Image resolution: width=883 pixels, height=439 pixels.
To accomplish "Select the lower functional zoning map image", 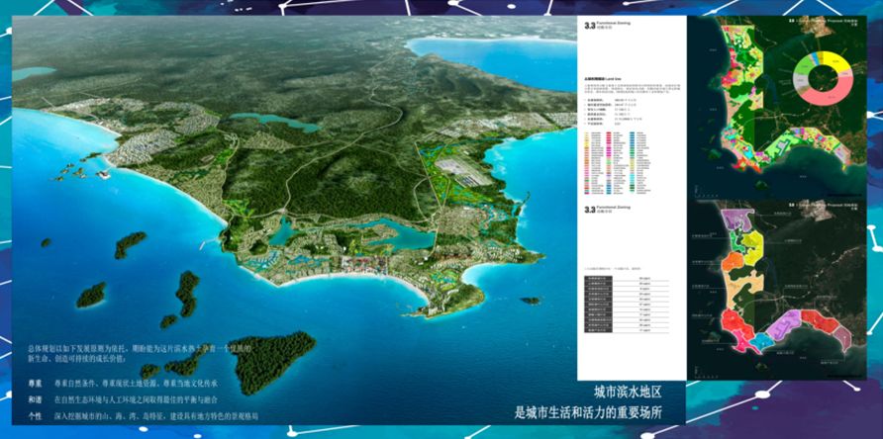I will click(x=779, y=288).
